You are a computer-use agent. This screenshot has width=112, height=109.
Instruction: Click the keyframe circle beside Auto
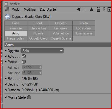click(x=6, y=56)
